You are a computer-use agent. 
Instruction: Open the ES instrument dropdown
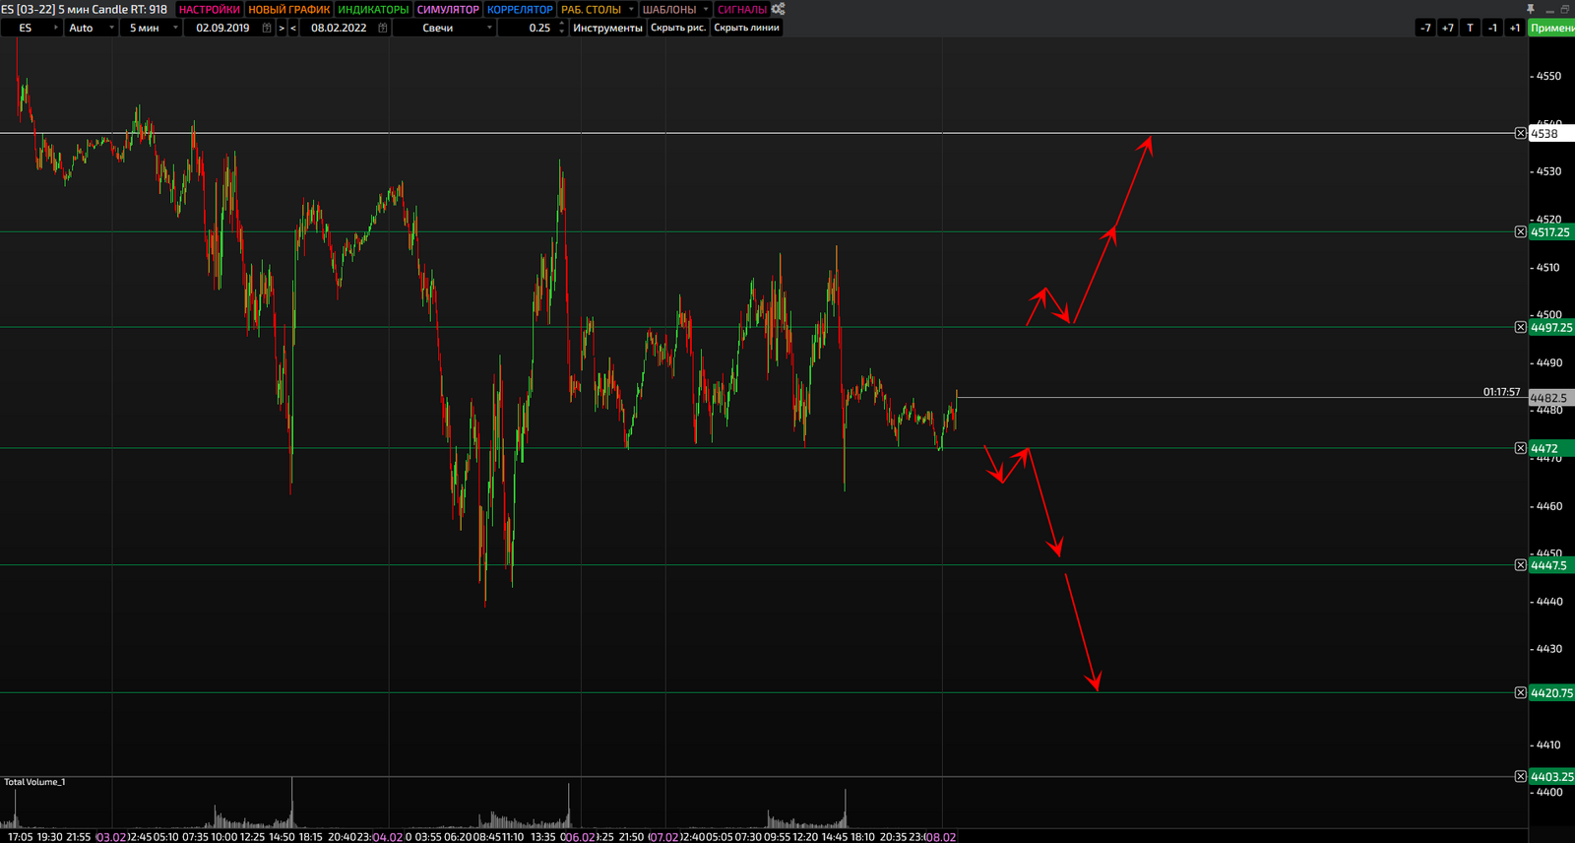[x=31, y=28]
